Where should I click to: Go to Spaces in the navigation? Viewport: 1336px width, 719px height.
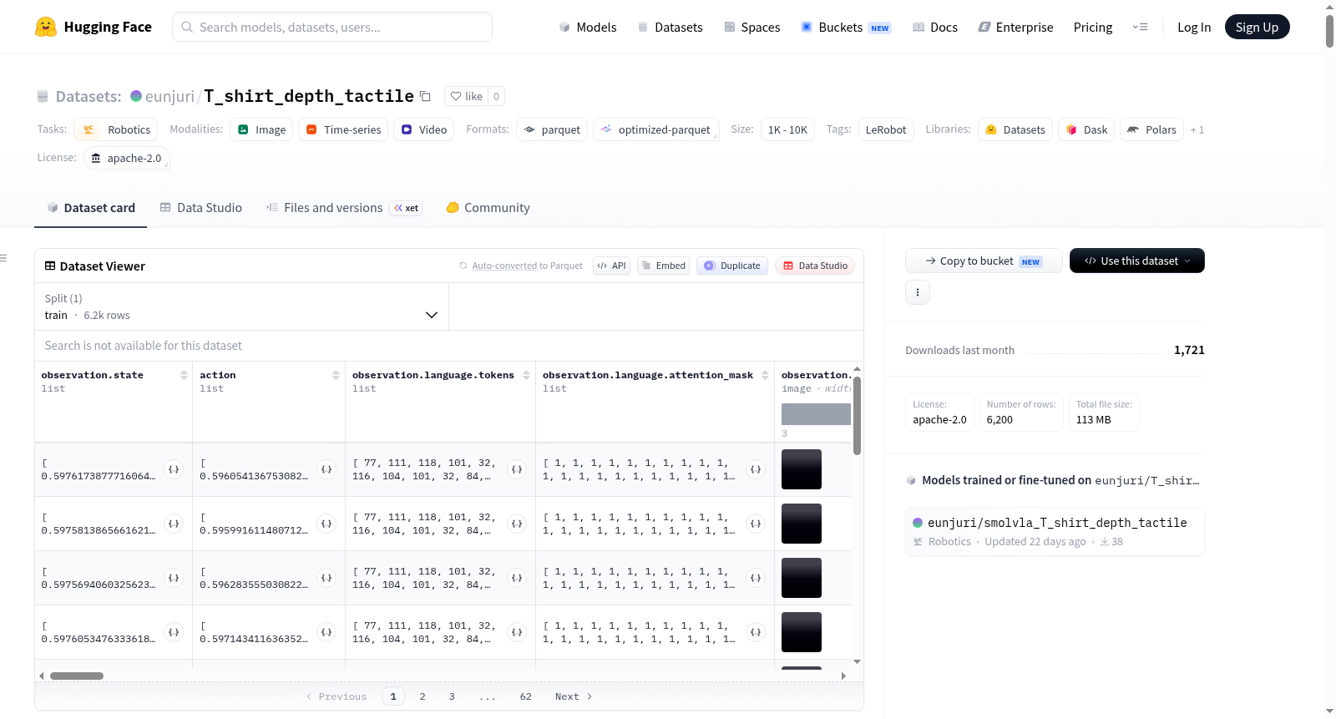752,27
